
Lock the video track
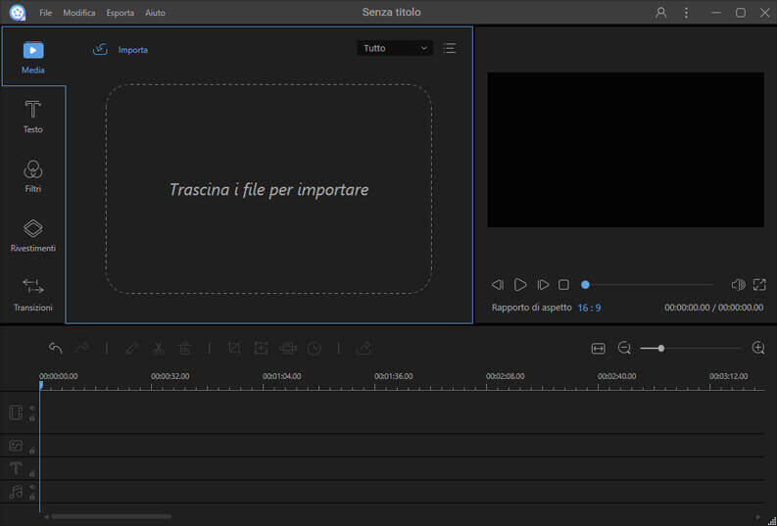tap(32, 418)
